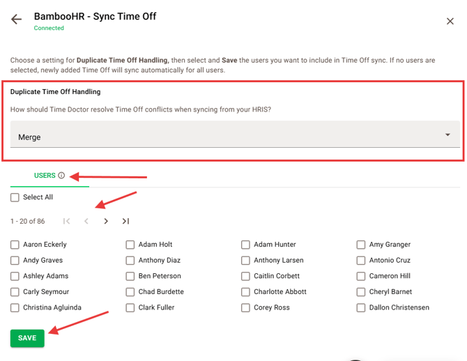Tick the Amy Granger checkbox
Image resolution: width=467 pixels, height=361 pixels.
(x=361, y=245)
